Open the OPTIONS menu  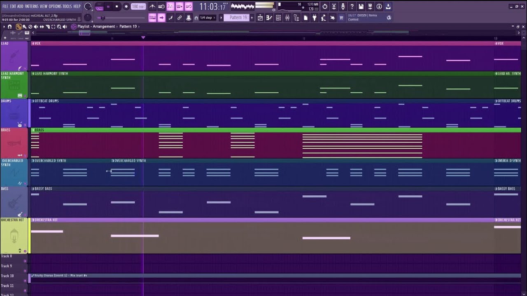click(x=55, y=7)
